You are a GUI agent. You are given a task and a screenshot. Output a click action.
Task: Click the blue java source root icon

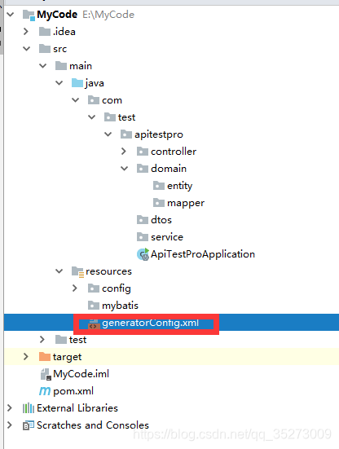(77, 83)
